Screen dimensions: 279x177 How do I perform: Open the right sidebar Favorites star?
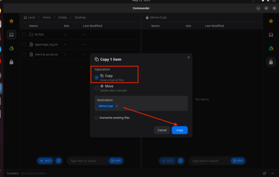click(271, 21)
